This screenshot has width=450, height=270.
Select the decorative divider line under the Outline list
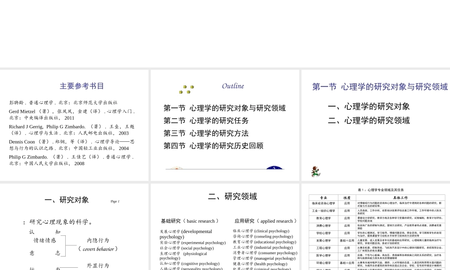click(225, 169)
